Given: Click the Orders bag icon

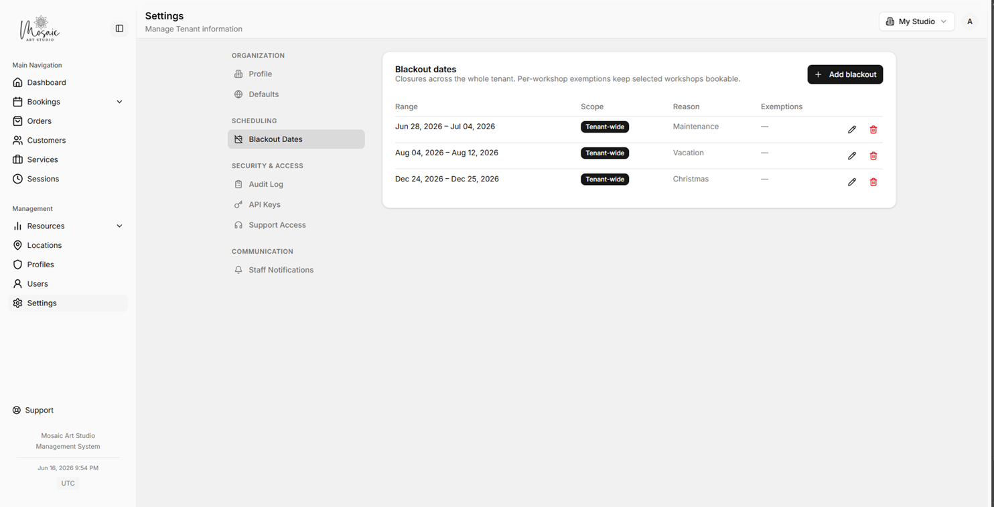Looking at the screenshot, I should coord(17,121).
